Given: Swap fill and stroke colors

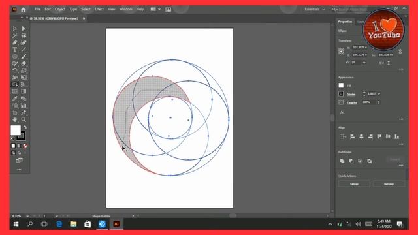Looking at the screenshot, I should 25,127.
